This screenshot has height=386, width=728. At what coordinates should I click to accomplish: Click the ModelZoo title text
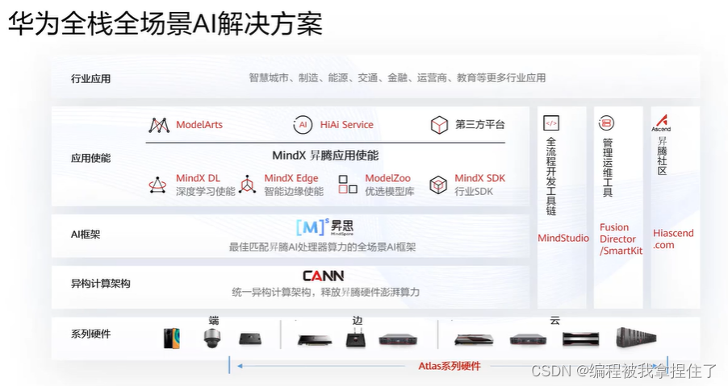387,178
